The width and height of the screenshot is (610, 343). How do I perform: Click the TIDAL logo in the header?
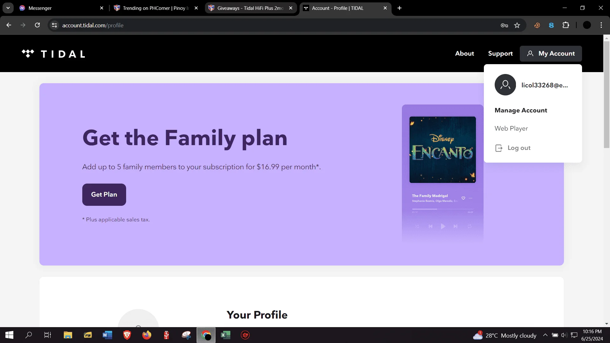53,54
